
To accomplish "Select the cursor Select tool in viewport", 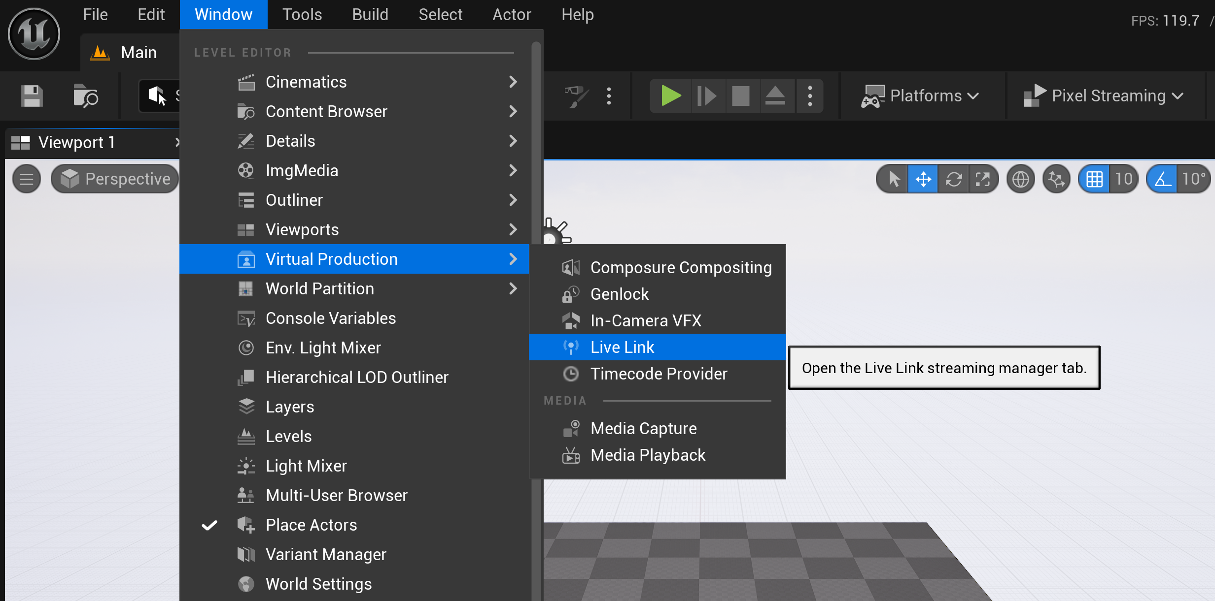I will coord(893,179).
